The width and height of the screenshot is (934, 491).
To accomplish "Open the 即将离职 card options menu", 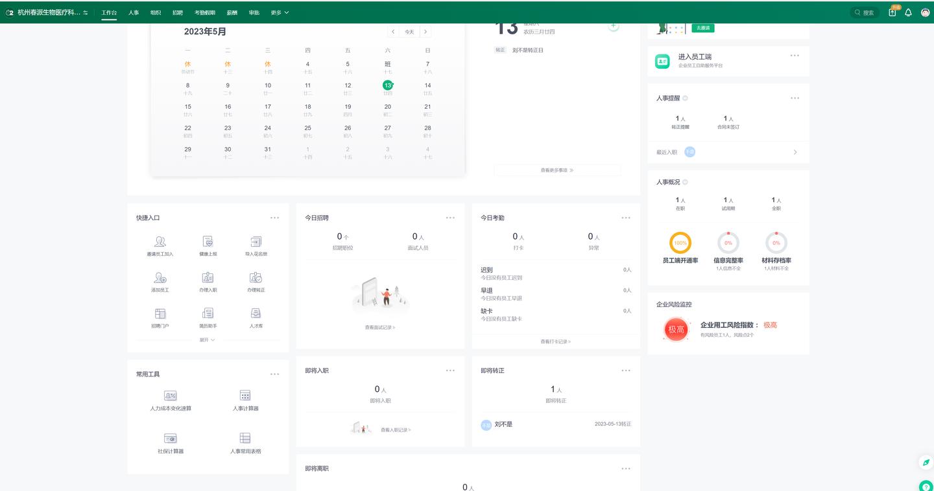I will click(626, 468).
